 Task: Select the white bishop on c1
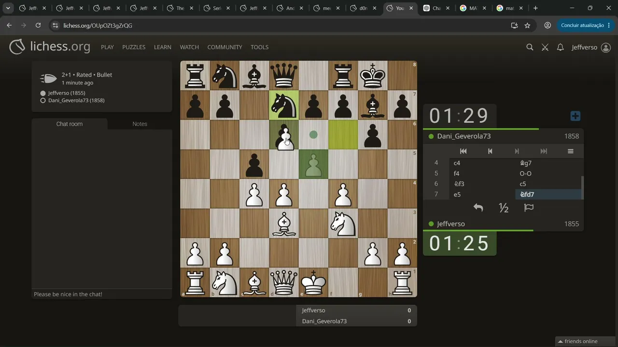[254, 282]
